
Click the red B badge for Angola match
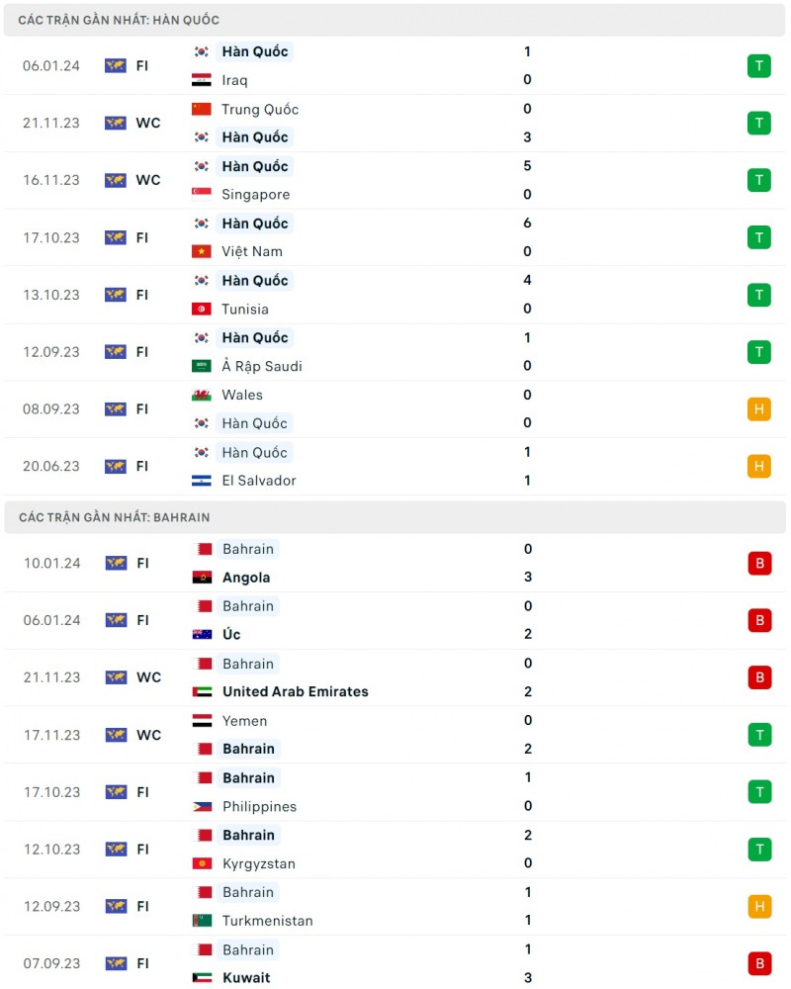point(758,564)
